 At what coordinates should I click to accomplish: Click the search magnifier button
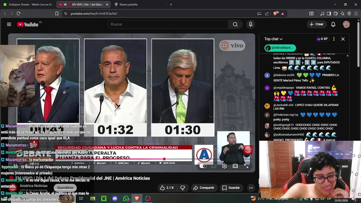point(235,24)
